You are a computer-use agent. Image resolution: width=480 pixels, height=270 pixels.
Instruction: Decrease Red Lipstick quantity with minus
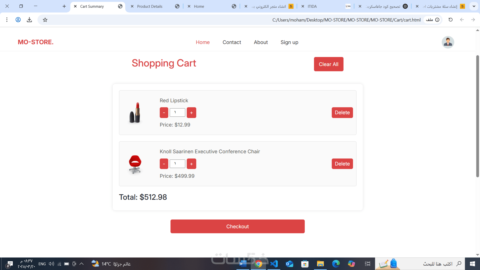(x=164, y=113)
